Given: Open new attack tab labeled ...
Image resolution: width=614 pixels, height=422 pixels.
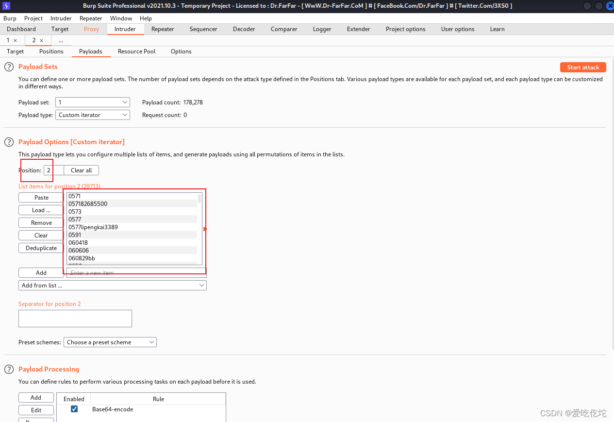Looking at the screenshot, I should 61,40.
